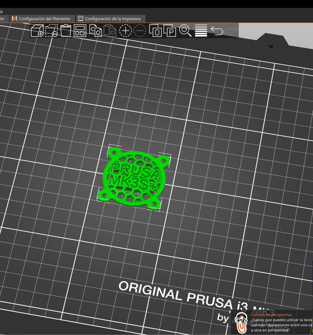This screenshot has height=335, width=313.
Task: Click the Search magnifier icon
Action: tap(185, 31)
